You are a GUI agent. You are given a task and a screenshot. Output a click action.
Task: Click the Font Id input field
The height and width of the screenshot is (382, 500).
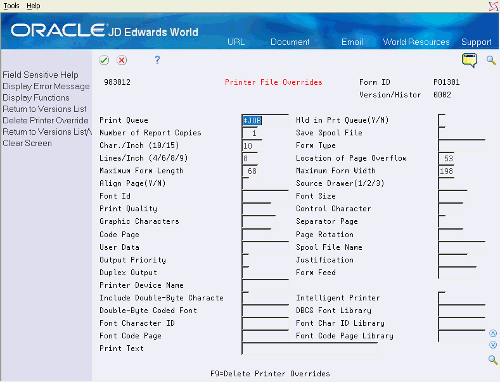266,196
